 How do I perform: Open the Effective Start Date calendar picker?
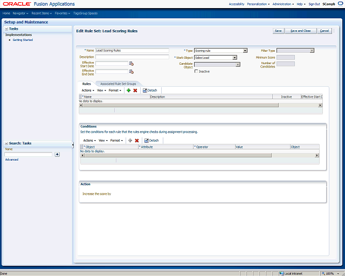132,64
